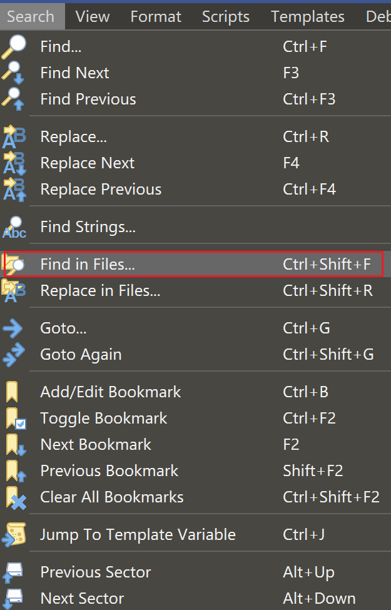Viewport: 391px width, 610px height.
Task: Click the Replace Next icon
Action: [x=14, y=163]
